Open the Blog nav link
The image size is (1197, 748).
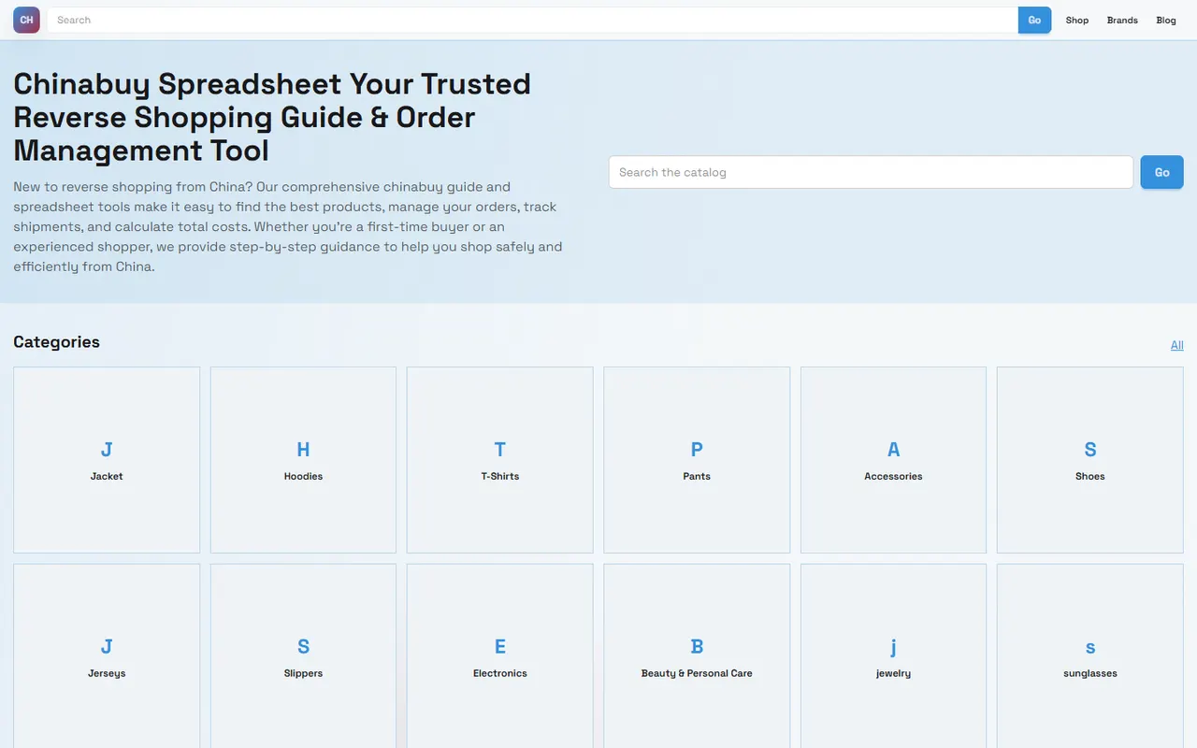(x=1166, y=20)
